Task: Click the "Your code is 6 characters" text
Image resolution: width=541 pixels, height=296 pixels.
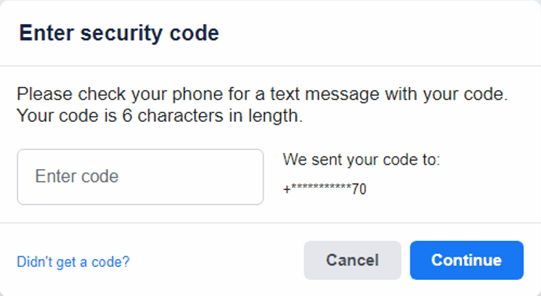Action: (x=159, y=115)
